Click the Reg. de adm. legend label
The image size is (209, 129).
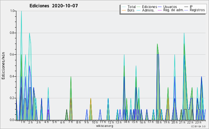[x=173, y=10]
